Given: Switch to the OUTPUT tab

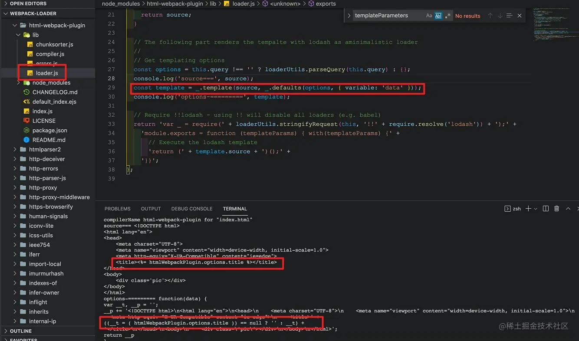Looking at the screenshot, I should tap(151, 209).
